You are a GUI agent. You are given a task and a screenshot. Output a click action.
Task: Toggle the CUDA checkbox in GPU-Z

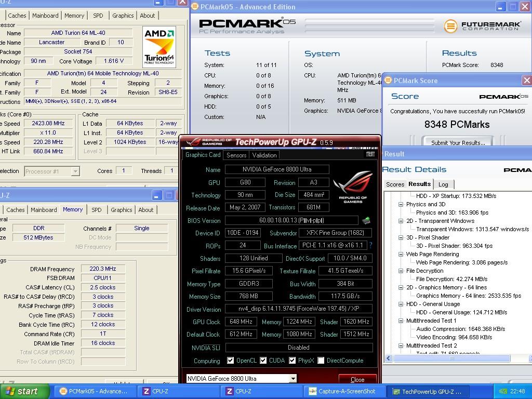point(263,361)
